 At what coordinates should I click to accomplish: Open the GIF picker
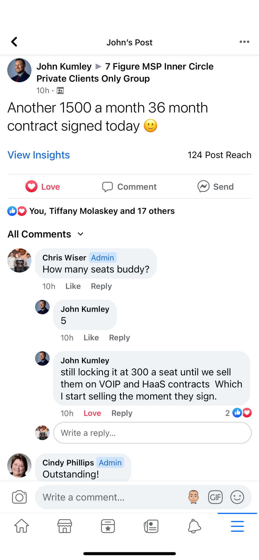coord(216,497)
